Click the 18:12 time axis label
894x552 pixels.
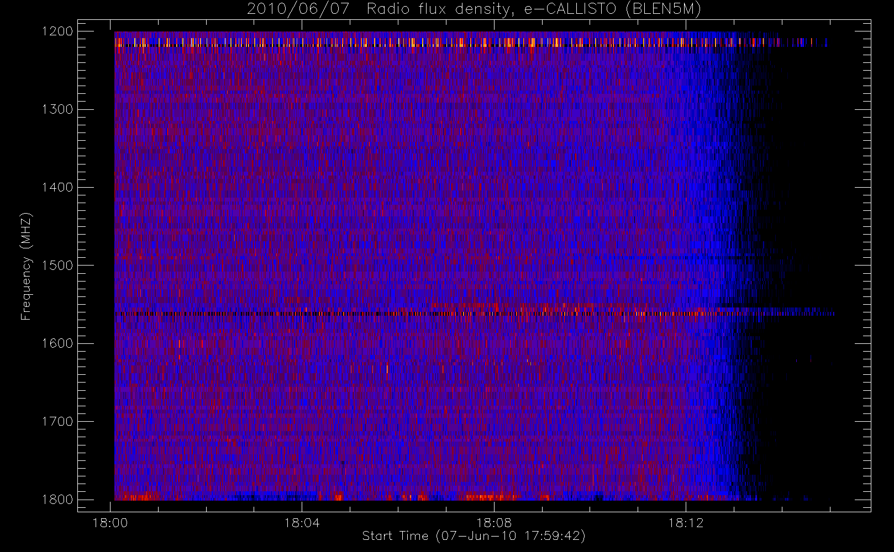tap(686, 523)
